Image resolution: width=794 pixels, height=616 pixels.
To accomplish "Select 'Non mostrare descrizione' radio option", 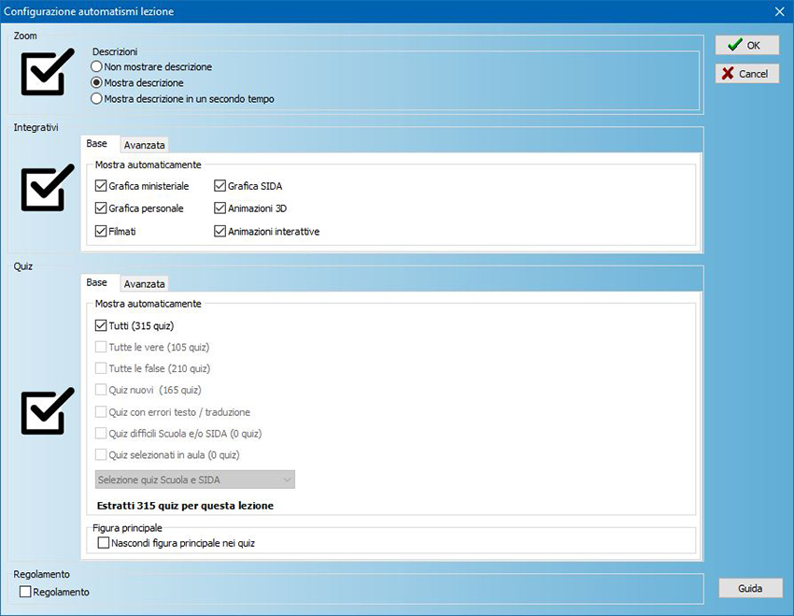I will pos(97,67).
